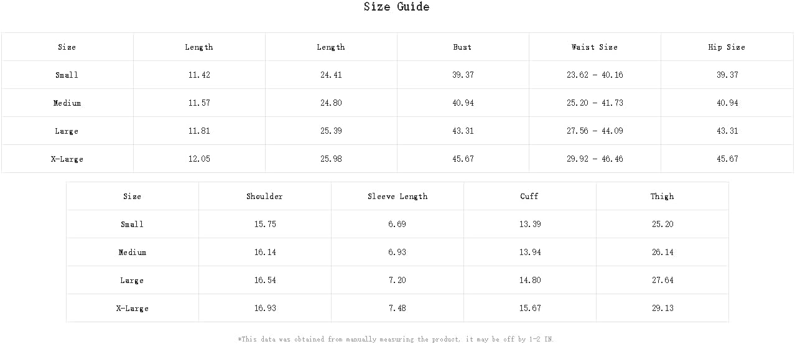This screenshot has width=795, height=344.
Task: Click the Size Guide title
Action: (x=396, y=7)
